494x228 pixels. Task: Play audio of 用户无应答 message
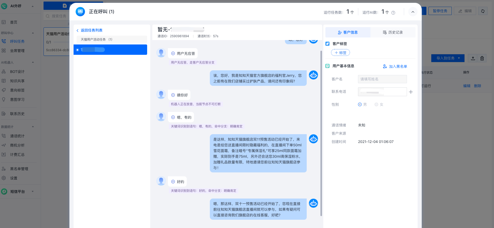[x=173, y=54]
